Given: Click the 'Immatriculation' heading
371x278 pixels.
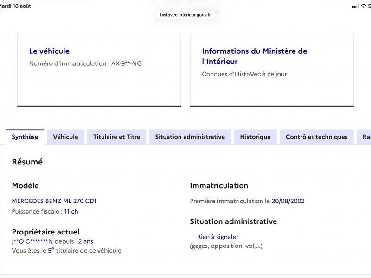Looking at the screenshot, I should pyautogui.click(x=219, y=186).
